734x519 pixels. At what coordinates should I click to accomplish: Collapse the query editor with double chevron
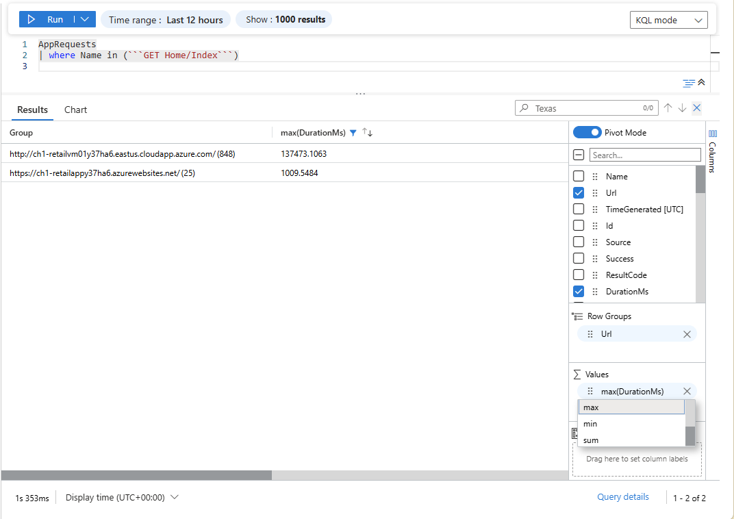(x=701, y=82)
